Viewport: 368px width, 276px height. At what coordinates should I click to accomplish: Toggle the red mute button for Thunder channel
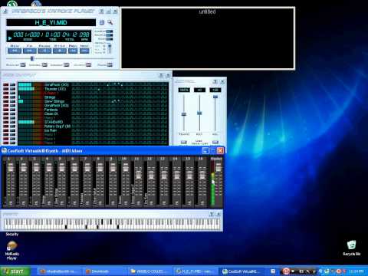6,89
